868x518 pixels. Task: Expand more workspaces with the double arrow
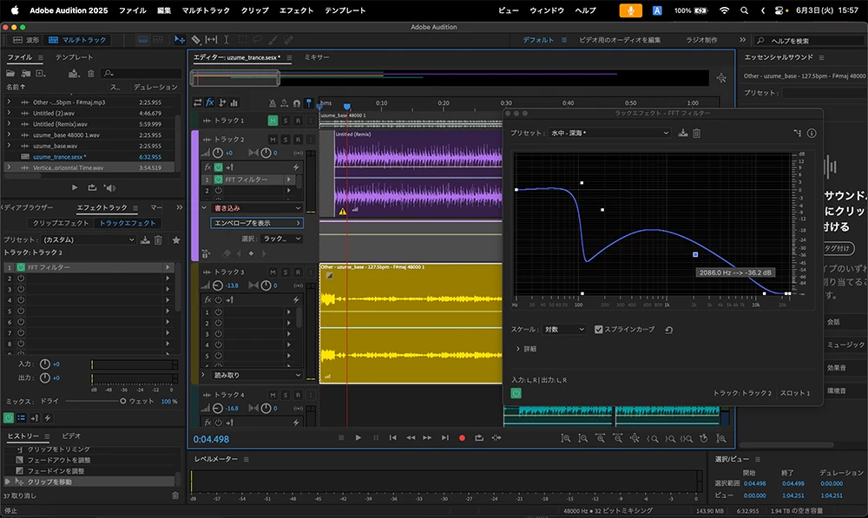click(742, 40)
